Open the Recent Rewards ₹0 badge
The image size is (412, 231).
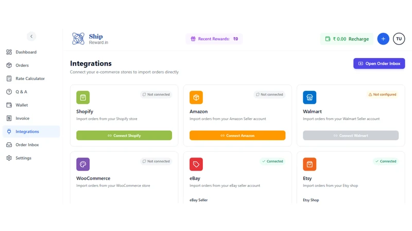[x=214, y=39]
